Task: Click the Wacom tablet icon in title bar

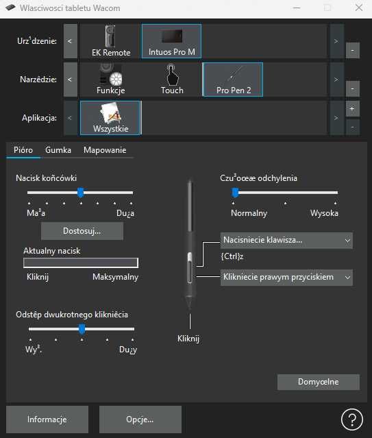Action: coord(10,8)
